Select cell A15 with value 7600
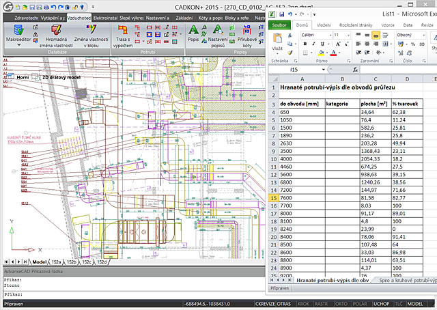 click(x=302, y=198)
